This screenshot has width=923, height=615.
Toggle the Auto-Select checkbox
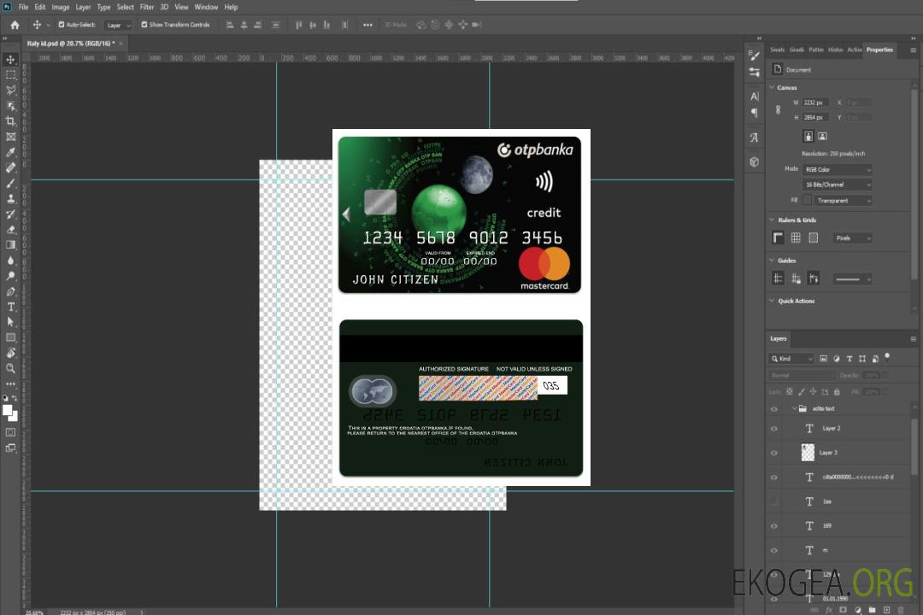[x=62, y=25]
